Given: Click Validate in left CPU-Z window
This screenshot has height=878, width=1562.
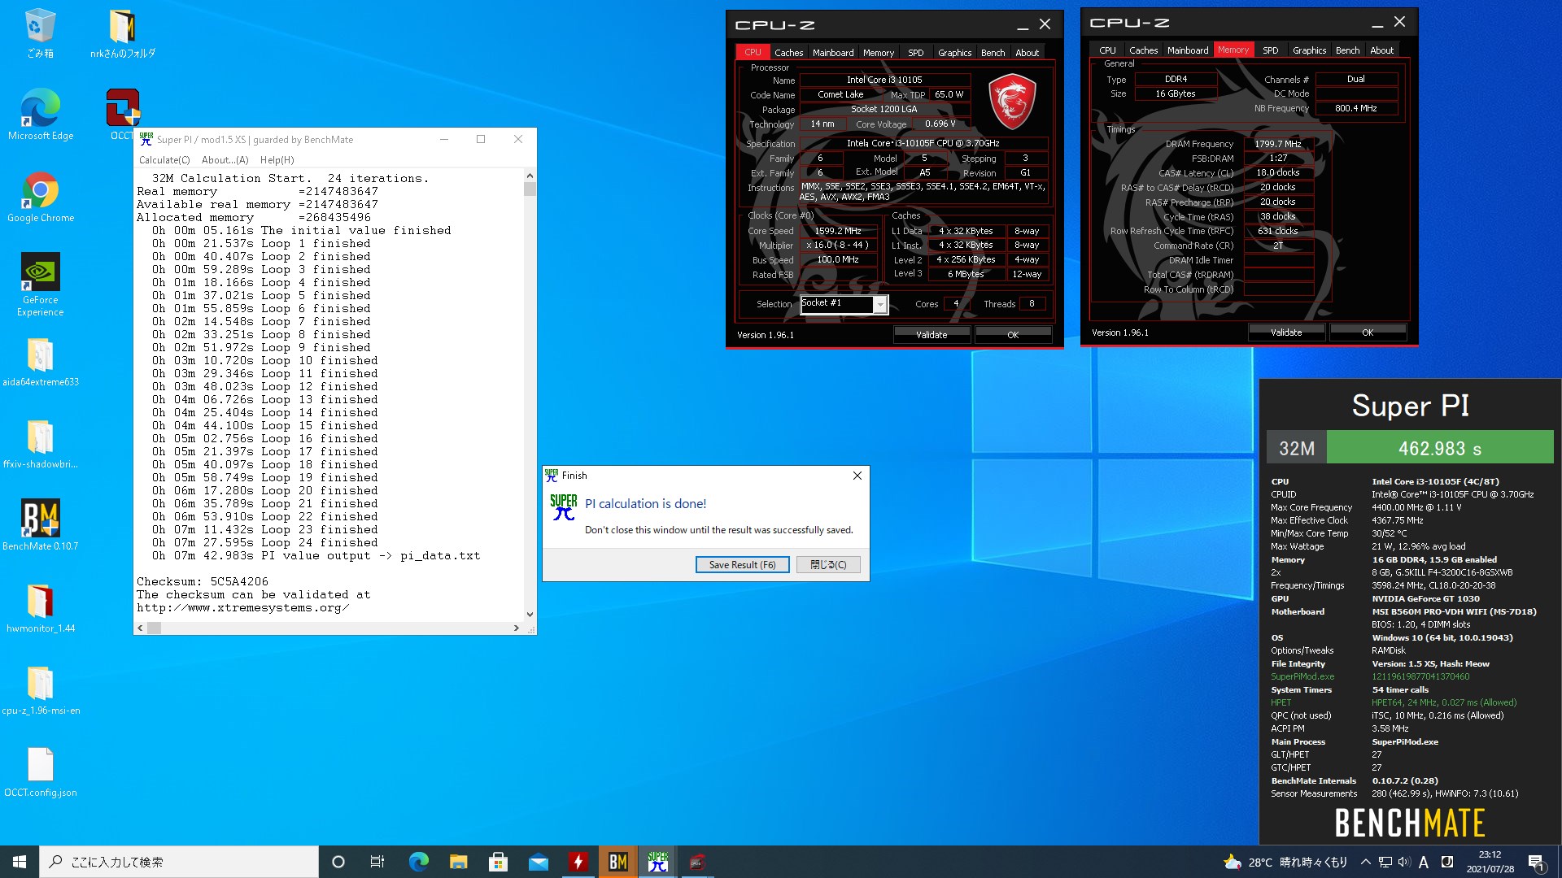Looking at the screenshot, I should point(932,334).
